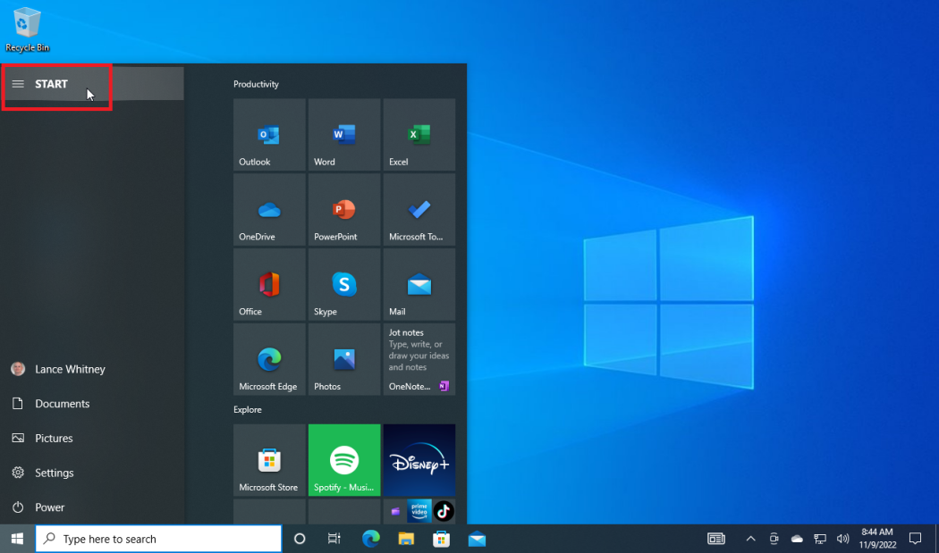Open the Excel tile
Image resolution: width=939 pixels, height=553 pixels.
419,135
